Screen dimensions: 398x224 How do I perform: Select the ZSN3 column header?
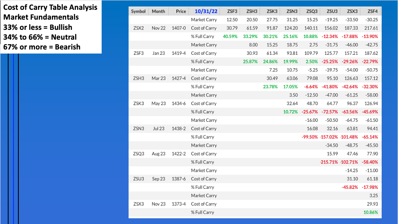pos(292,11)
